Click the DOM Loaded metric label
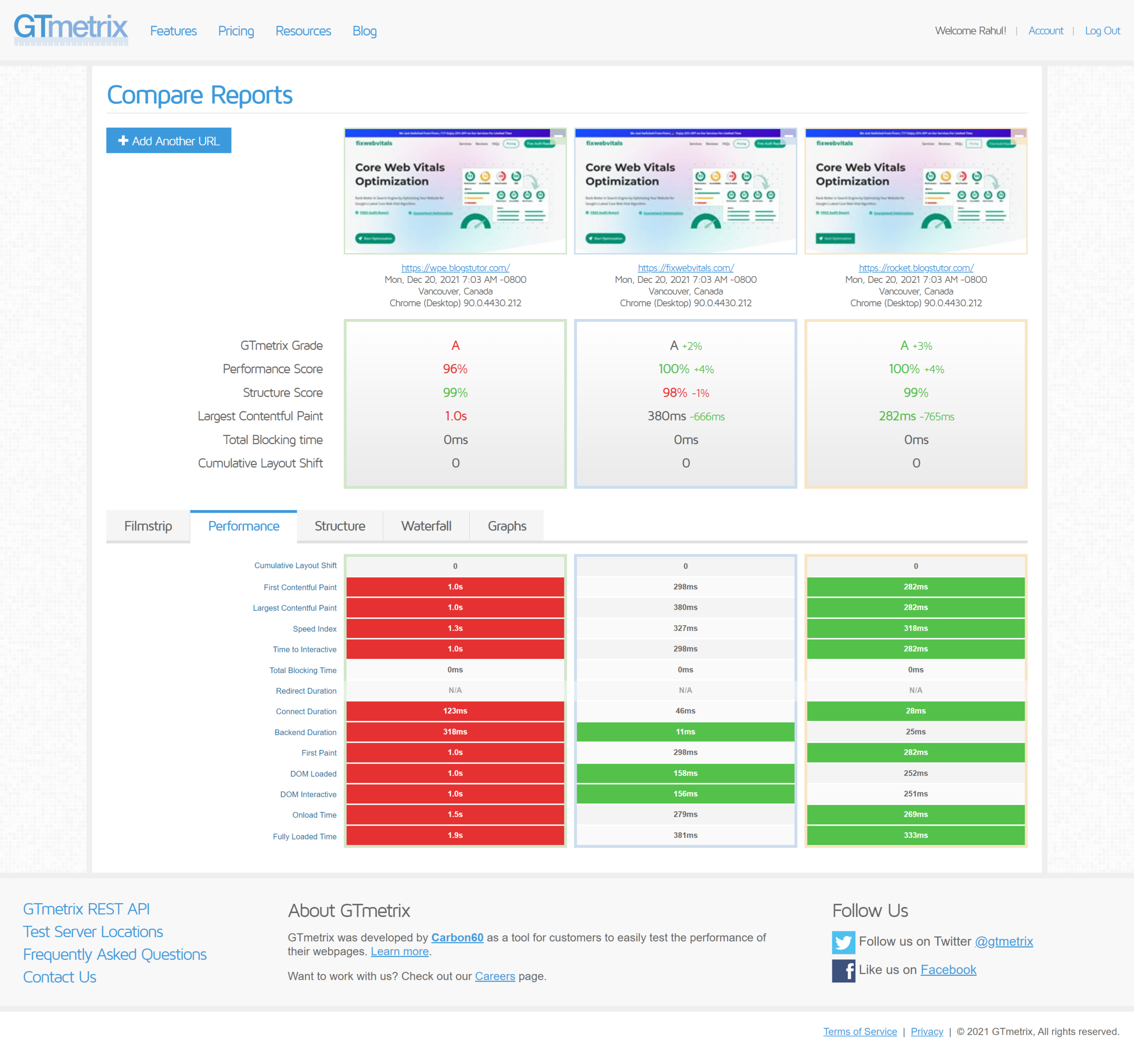The width and height of the screenshot is (1134, 1052). click(314, 774)
